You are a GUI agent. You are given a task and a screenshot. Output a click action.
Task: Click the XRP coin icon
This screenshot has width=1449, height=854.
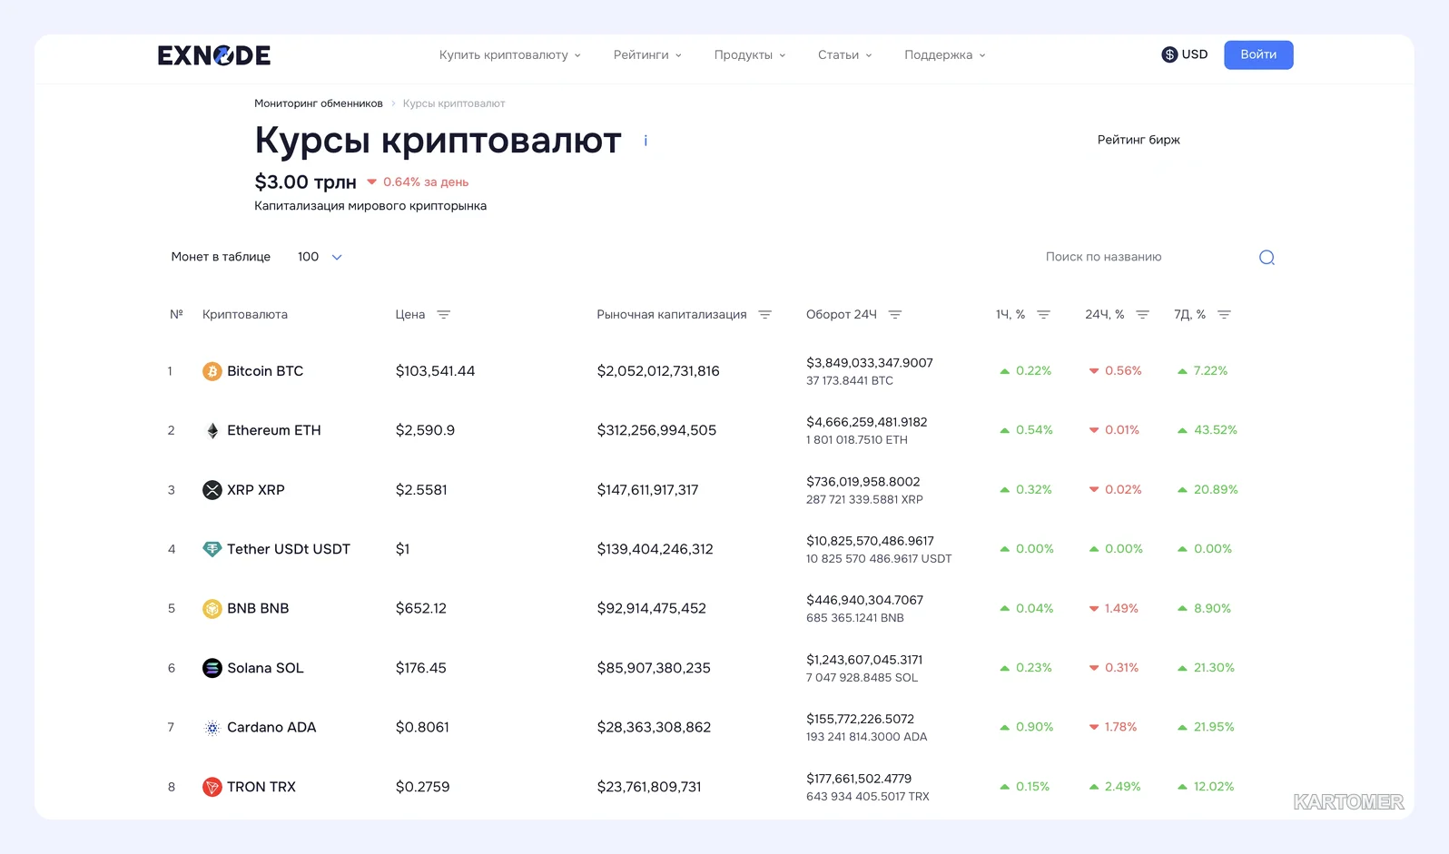(x=212, y=490)
